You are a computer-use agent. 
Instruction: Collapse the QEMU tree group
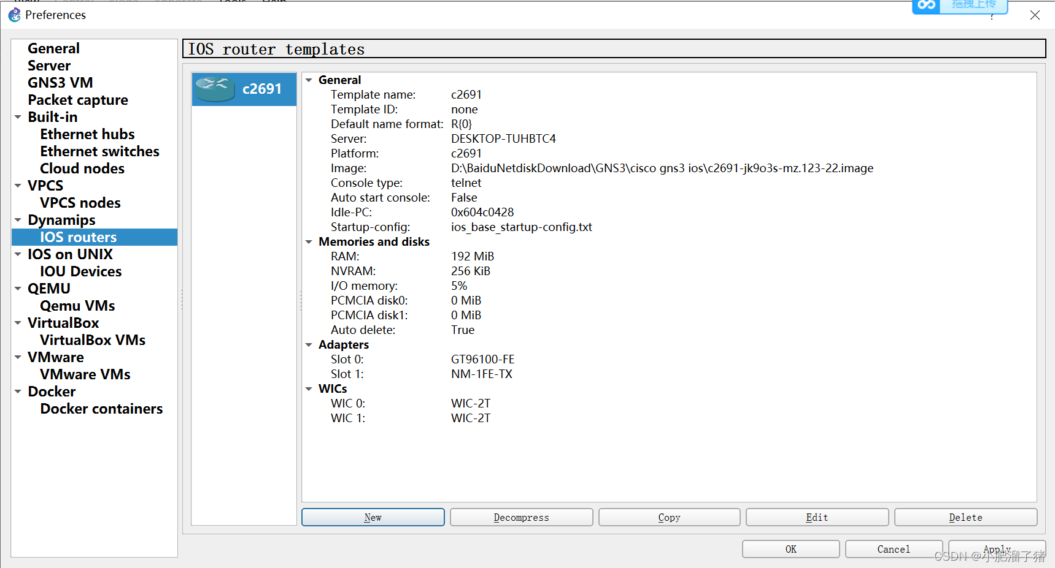[x=18, y=289]
